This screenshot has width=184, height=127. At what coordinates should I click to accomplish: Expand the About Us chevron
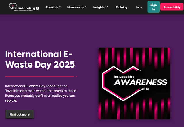tap(60, 7)
